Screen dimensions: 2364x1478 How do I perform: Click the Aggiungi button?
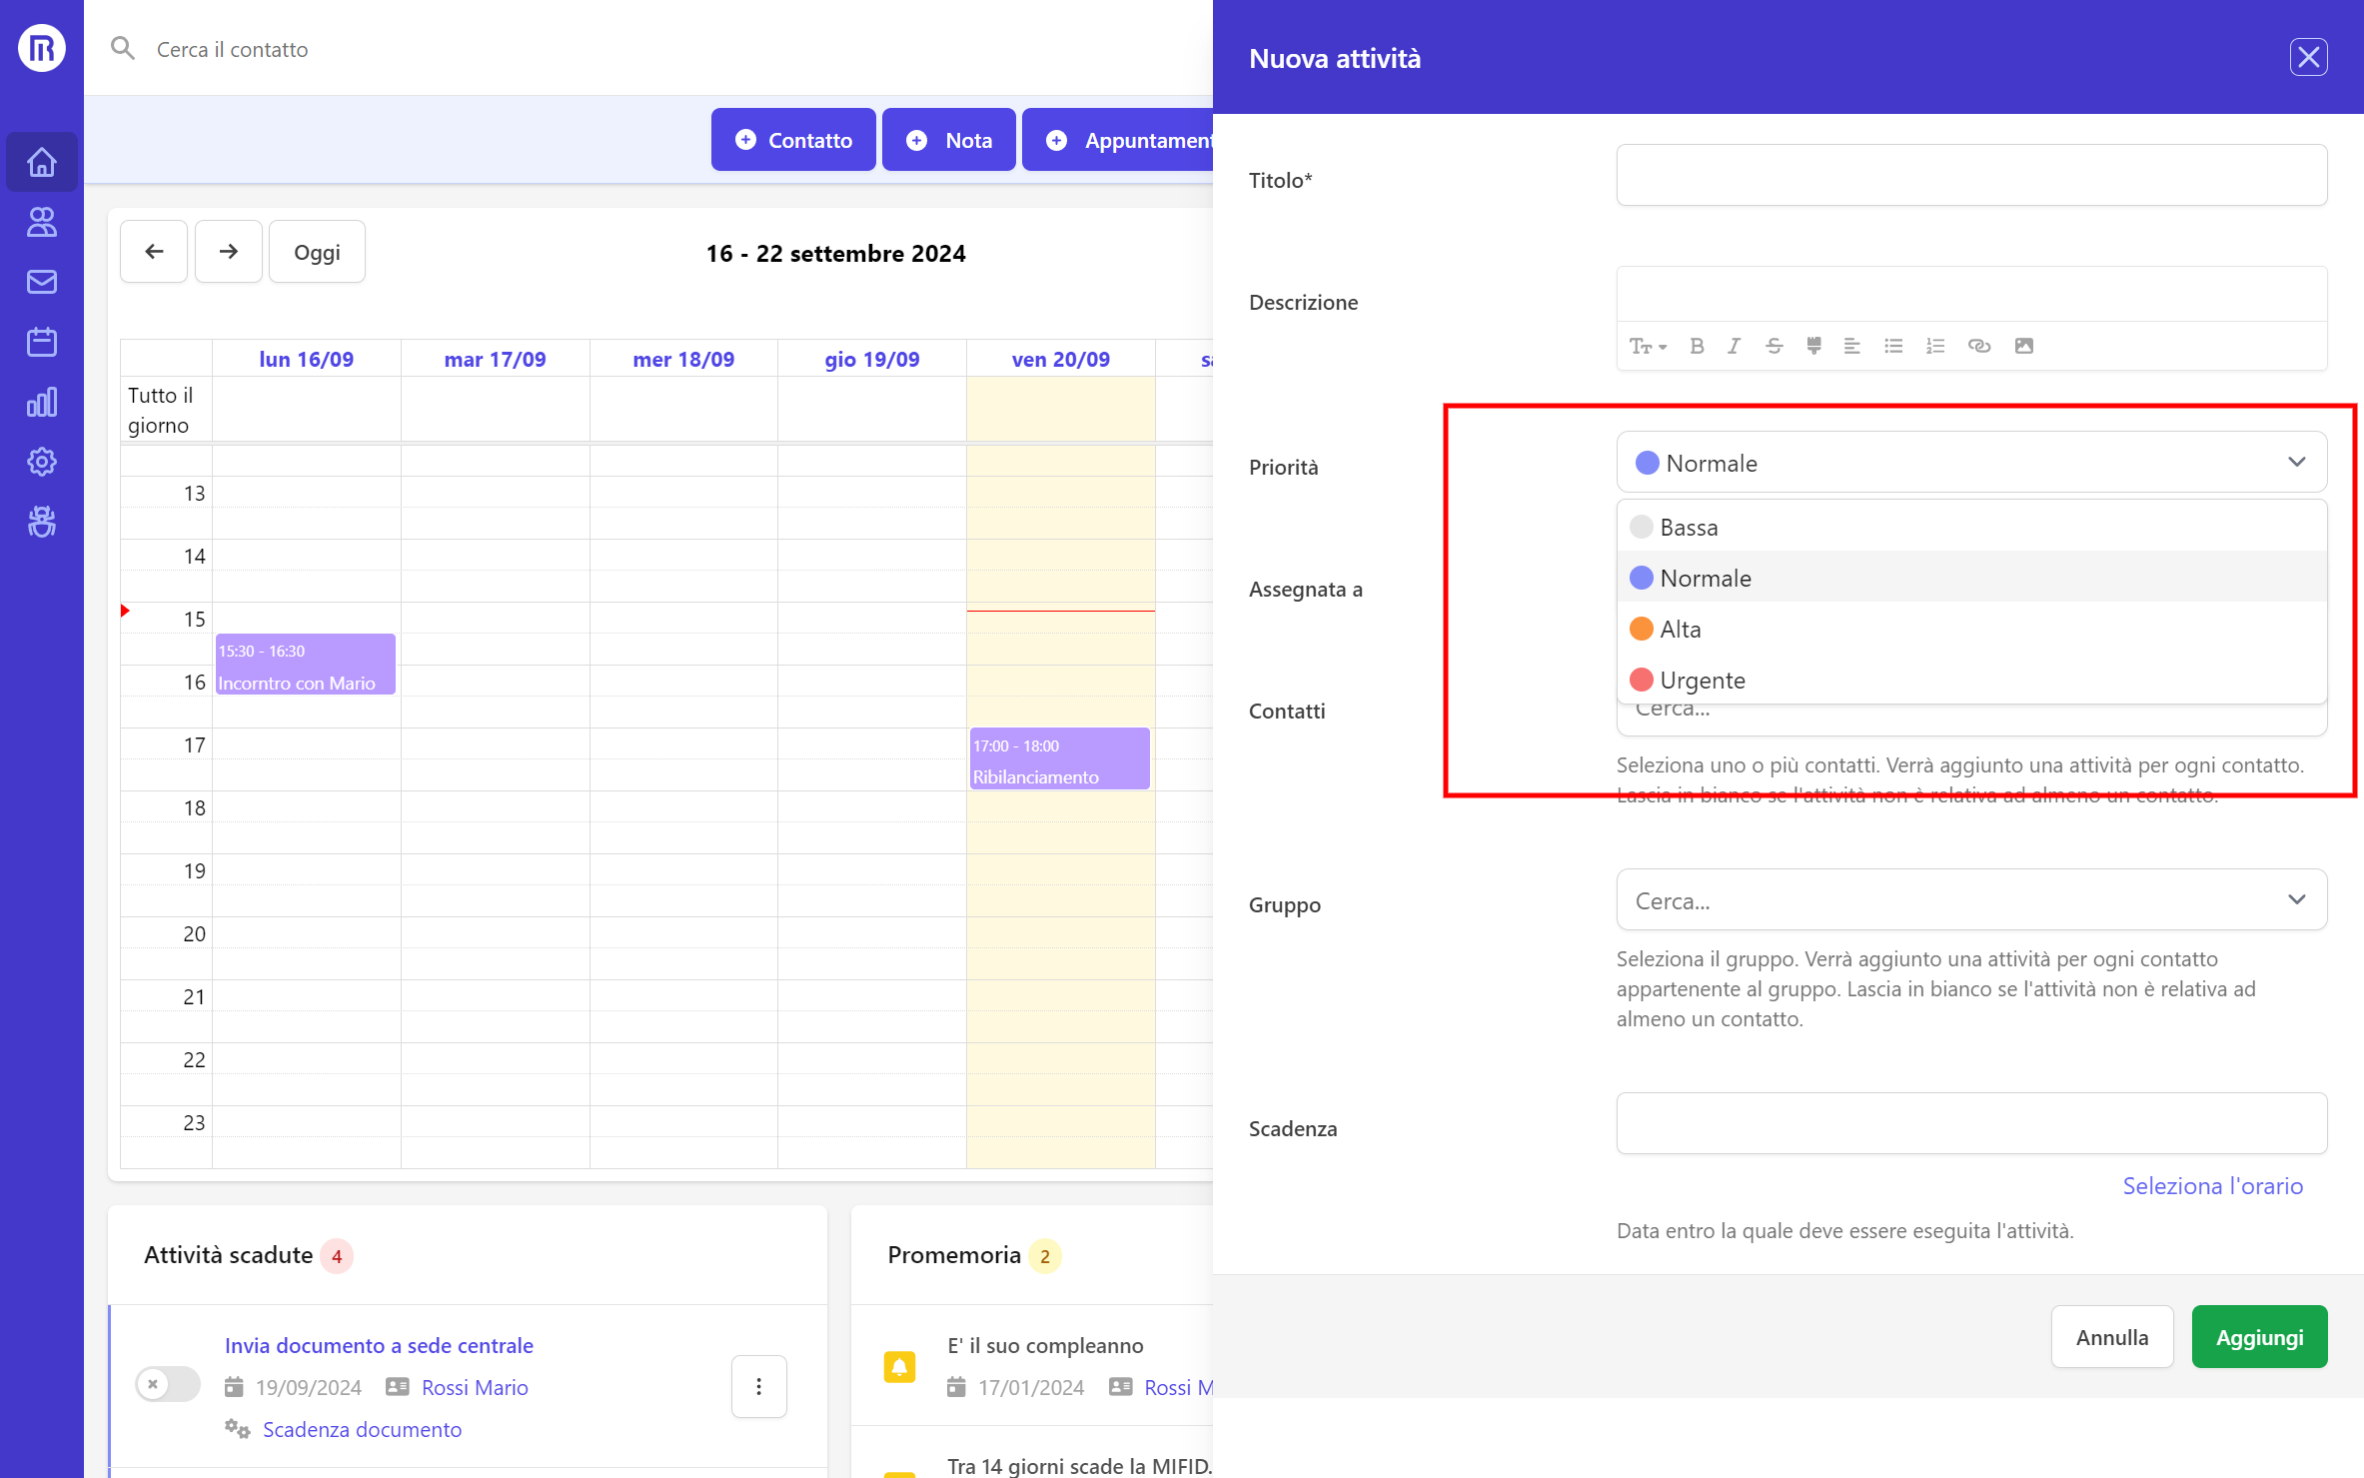pyautogui.click(x=2258, y=1337)
